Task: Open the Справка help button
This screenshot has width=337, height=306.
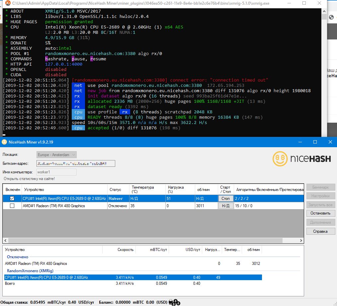Action: point(320,231)
